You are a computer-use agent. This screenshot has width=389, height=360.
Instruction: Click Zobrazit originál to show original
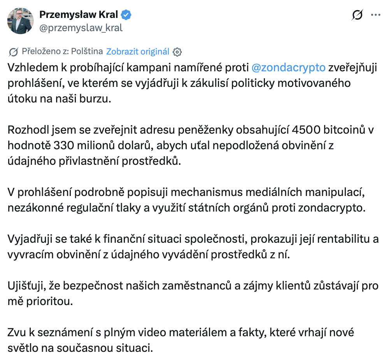coord(138,52)
